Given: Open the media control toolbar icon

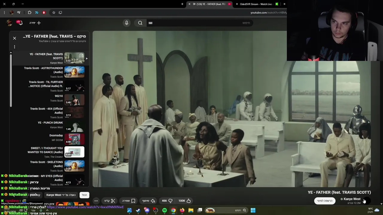Looking at the screenshot, I should tap(19, 13).
